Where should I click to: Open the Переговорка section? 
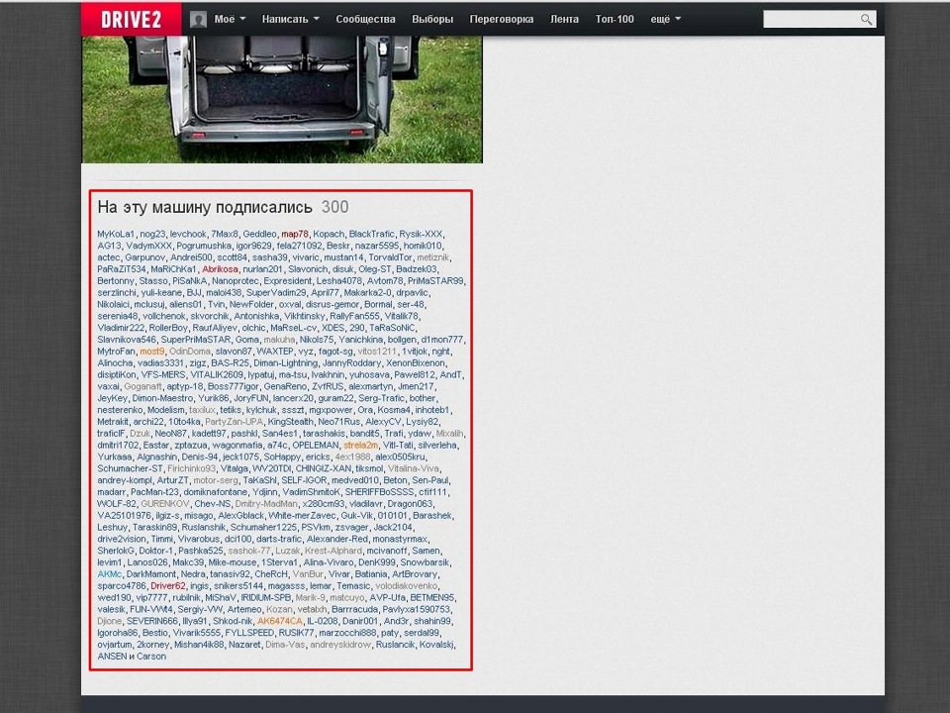[x=502, y=20]
